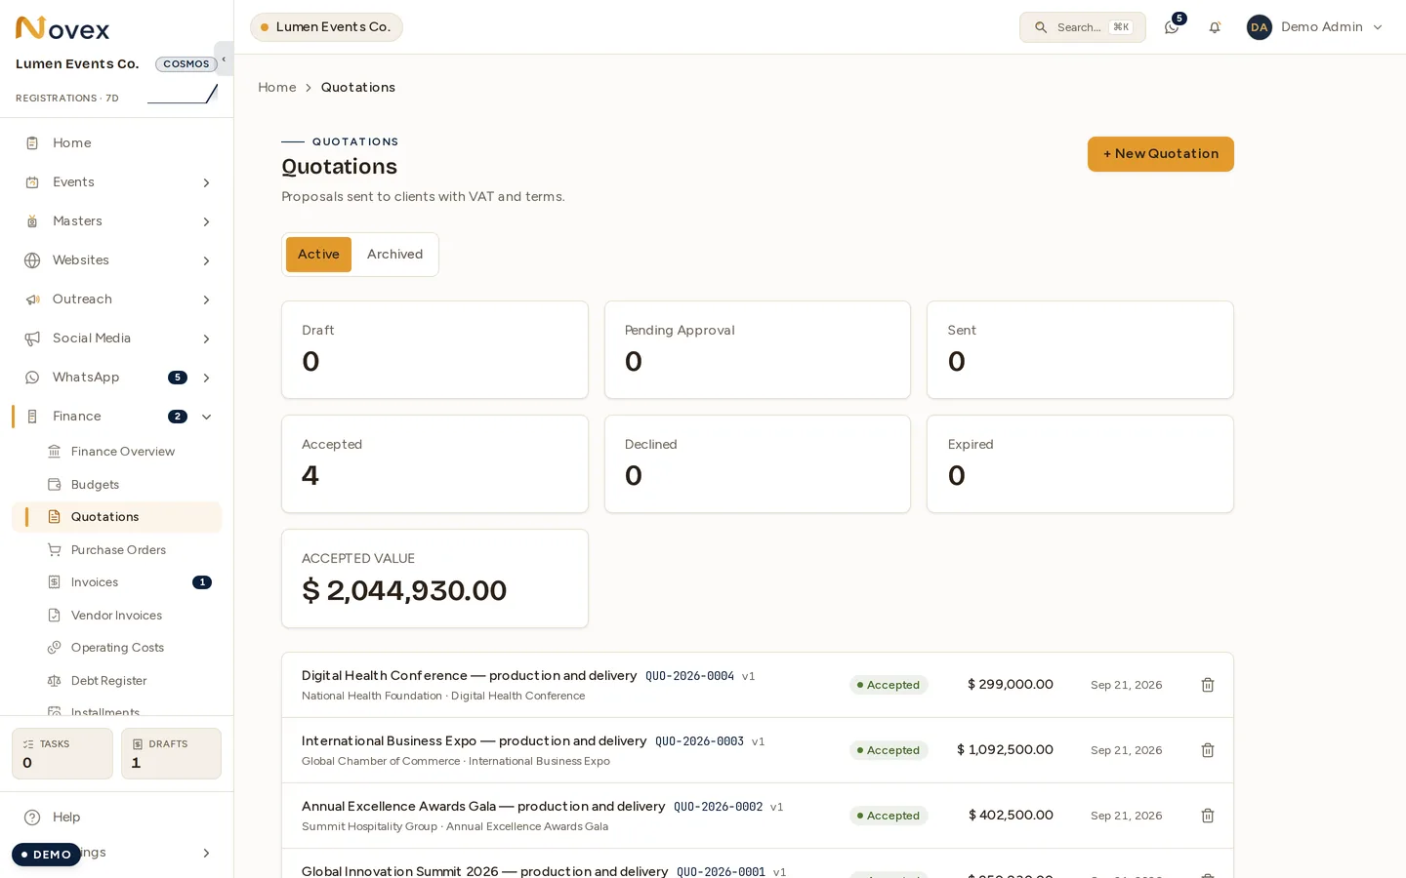The width and height of the screenshot is (1406, 878).
Task: Open Debt Register submenu item
Action: [116, 681]
